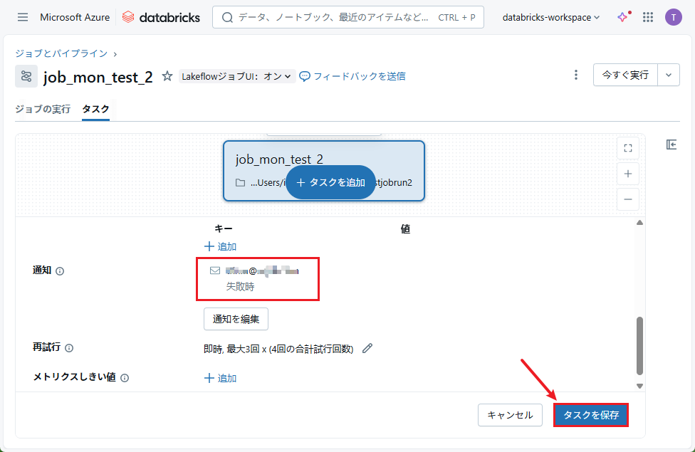Screen dimensions: 695x452
Task: Click the 値 column header
Action: (405, 228)
